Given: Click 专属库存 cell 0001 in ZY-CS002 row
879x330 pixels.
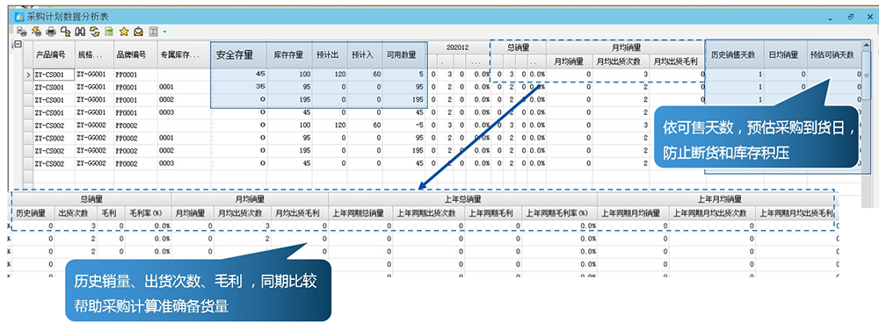Looking at the screenshot, I should 184,138.
